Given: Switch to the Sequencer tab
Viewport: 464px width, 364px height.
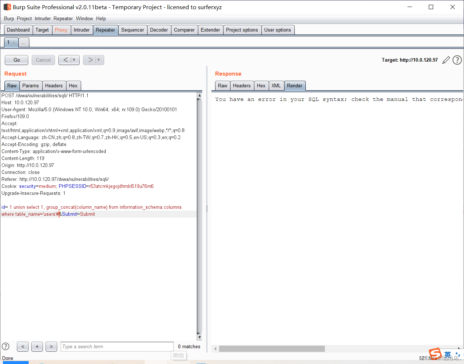Looking at the screenshot, I should coord(133,30).
